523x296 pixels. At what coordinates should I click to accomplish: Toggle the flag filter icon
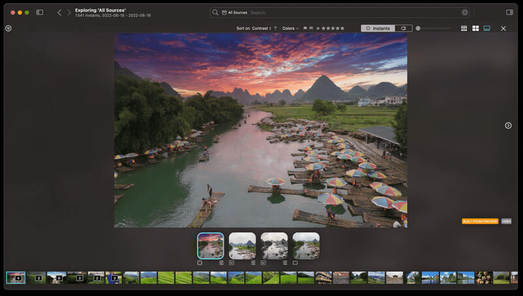coord(305,28)
